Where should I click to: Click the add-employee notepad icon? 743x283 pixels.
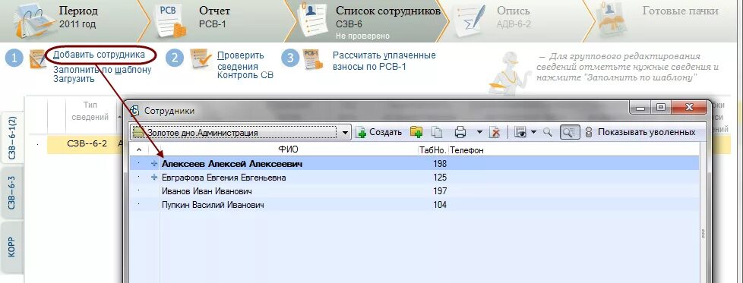coord(37,59)
